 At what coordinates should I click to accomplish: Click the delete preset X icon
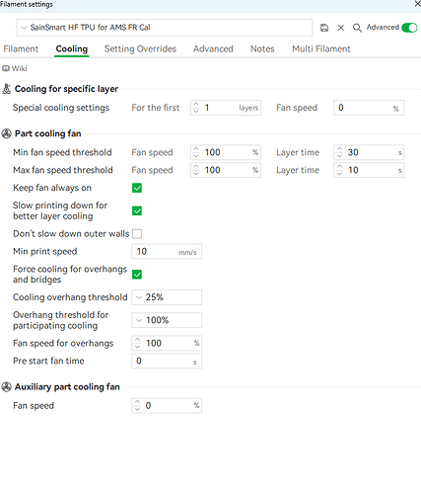[341, 28]
